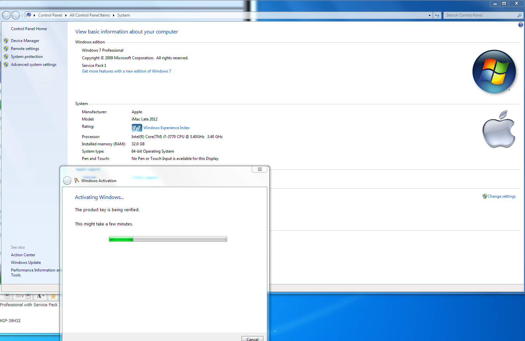Open Advanced system settings

33,65
